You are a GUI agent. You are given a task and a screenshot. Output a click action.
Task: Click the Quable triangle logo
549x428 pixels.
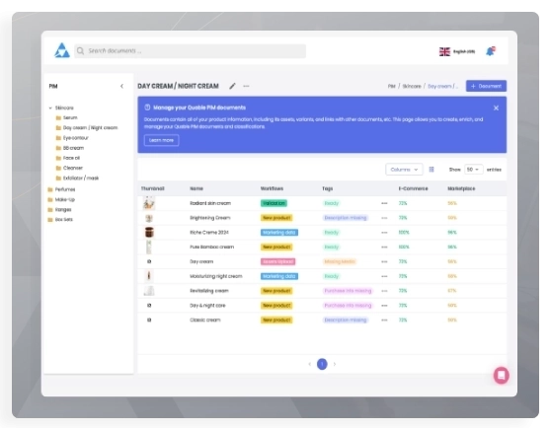(x=62, y=50)
